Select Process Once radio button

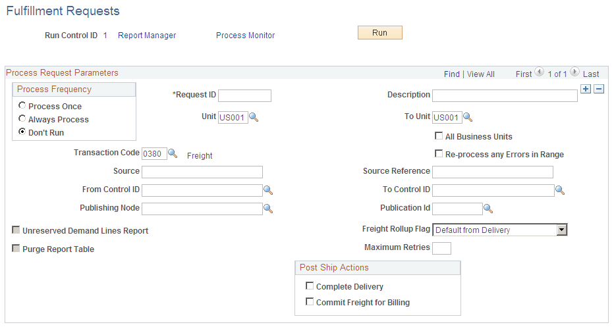pos(22,105)
